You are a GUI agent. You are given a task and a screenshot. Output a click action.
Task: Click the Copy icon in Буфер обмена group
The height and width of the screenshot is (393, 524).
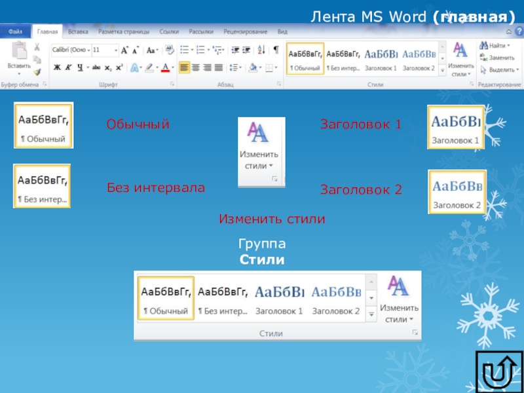tap(37, 60)
